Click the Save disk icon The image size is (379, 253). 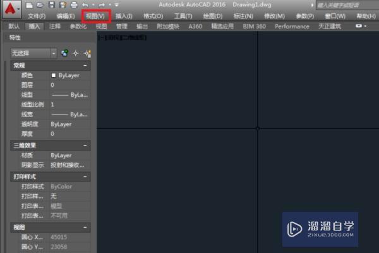coord(52,5)
